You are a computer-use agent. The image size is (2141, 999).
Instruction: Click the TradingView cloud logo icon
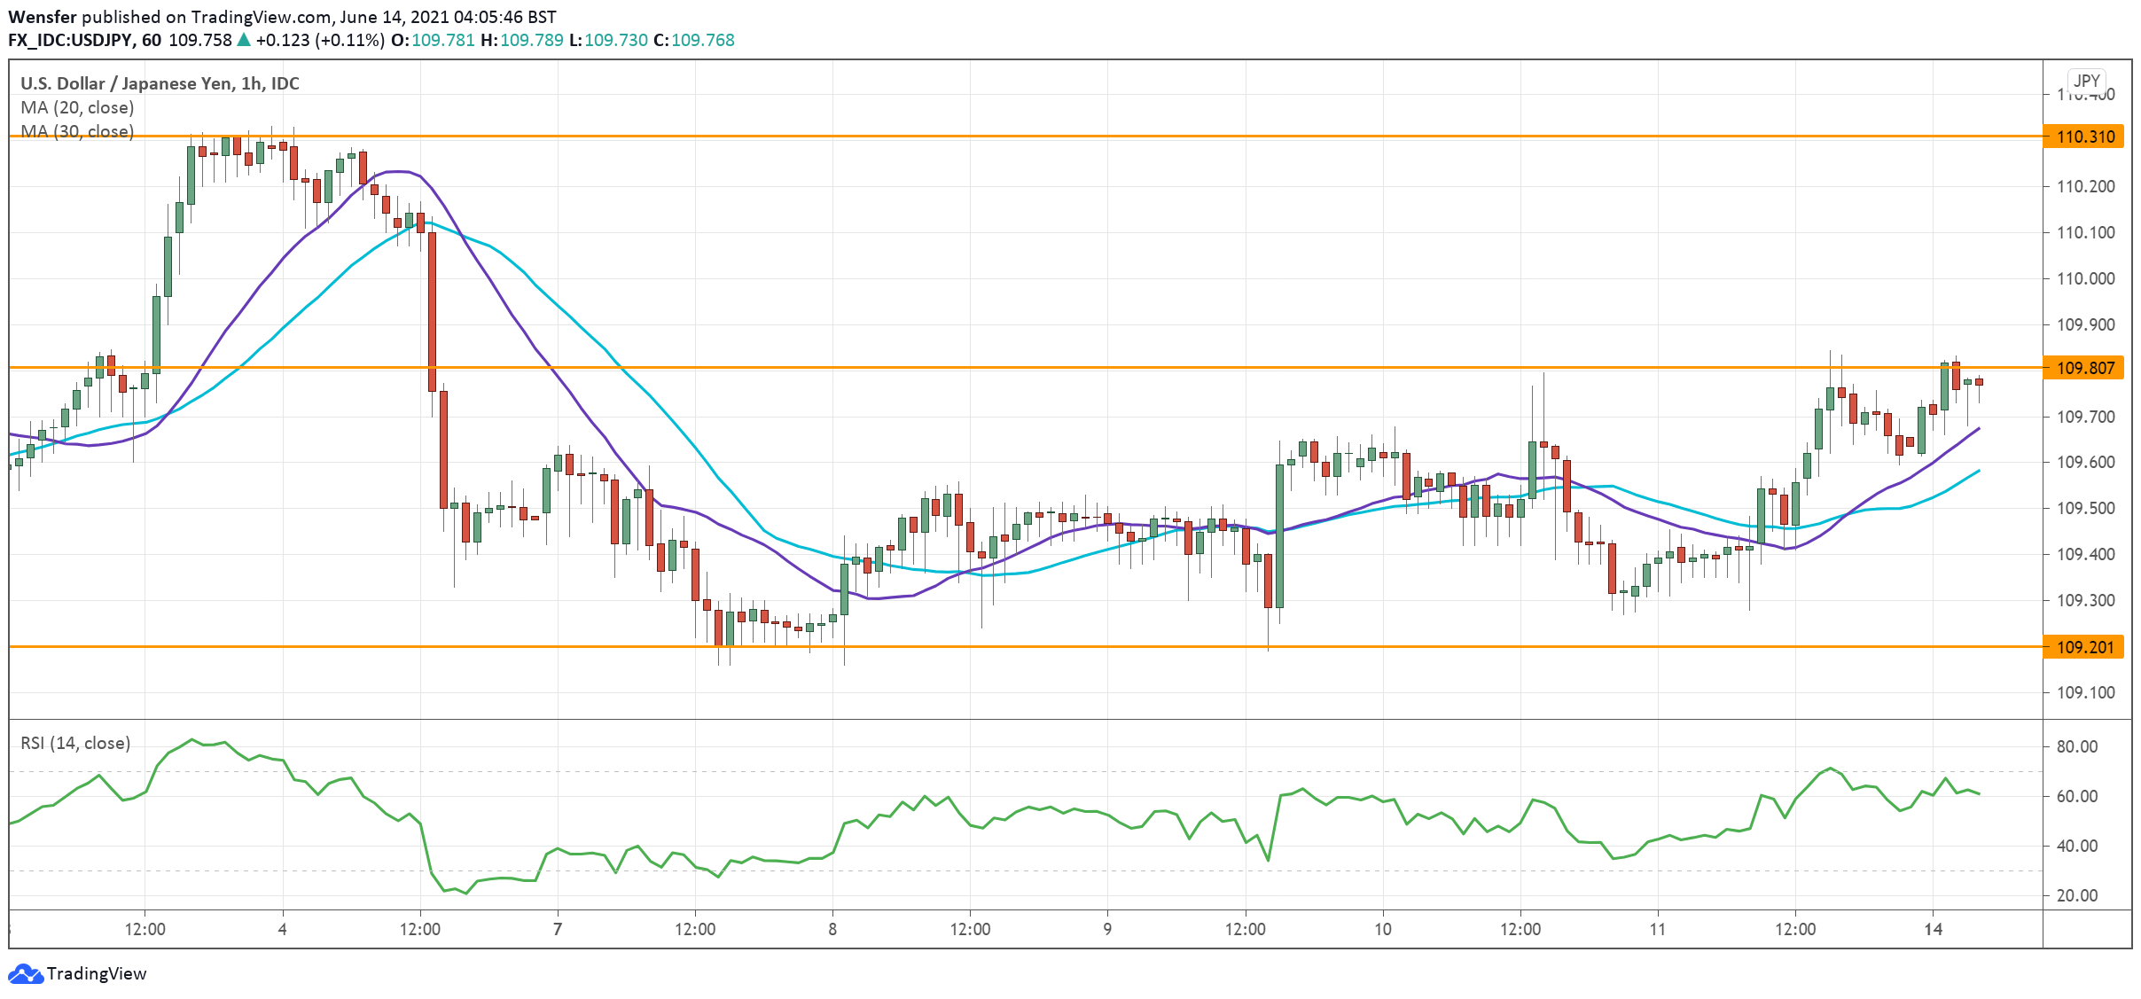(x=25, y=973)
